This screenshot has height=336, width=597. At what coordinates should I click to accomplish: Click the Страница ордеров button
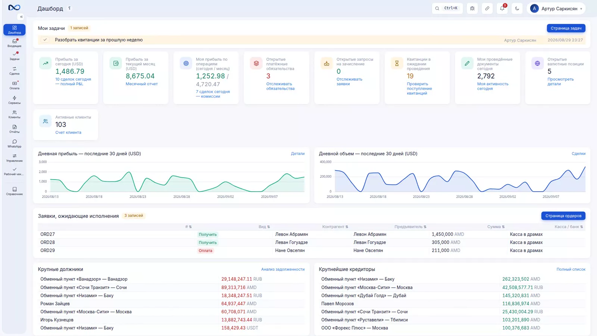click(x=563, y=216)
